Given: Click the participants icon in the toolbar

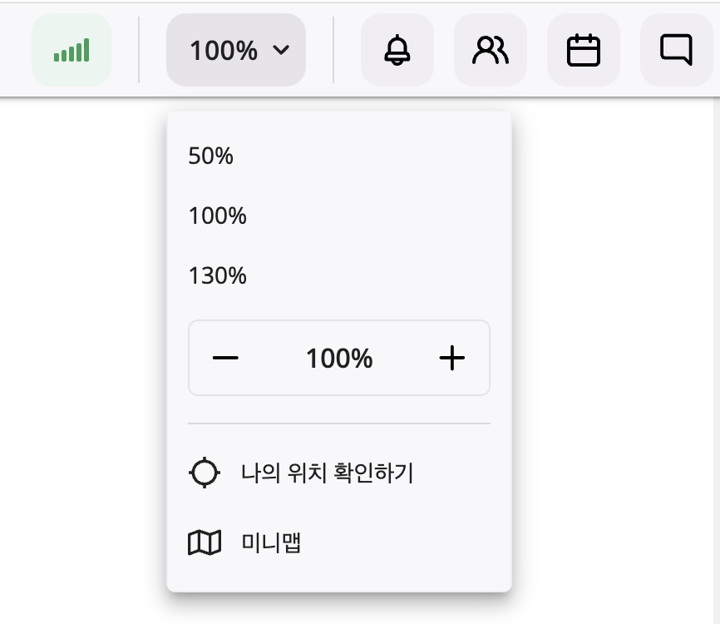Looking at the screenshot, I should point(490,50).
